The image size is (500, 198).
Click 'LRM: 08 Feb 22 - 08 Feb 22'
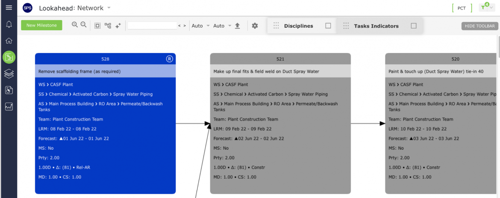pos(67,129)
